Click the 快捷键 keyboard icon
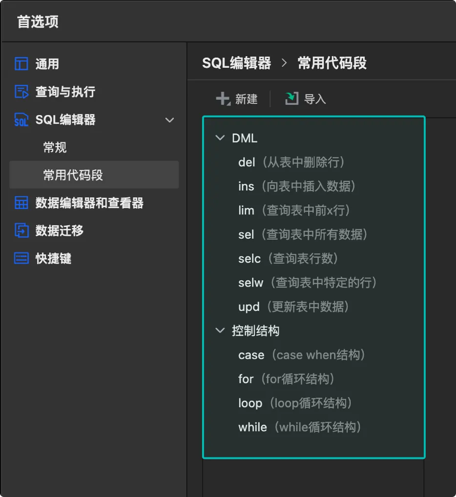The width and height of the screenshot is (456, 497). 21,258
